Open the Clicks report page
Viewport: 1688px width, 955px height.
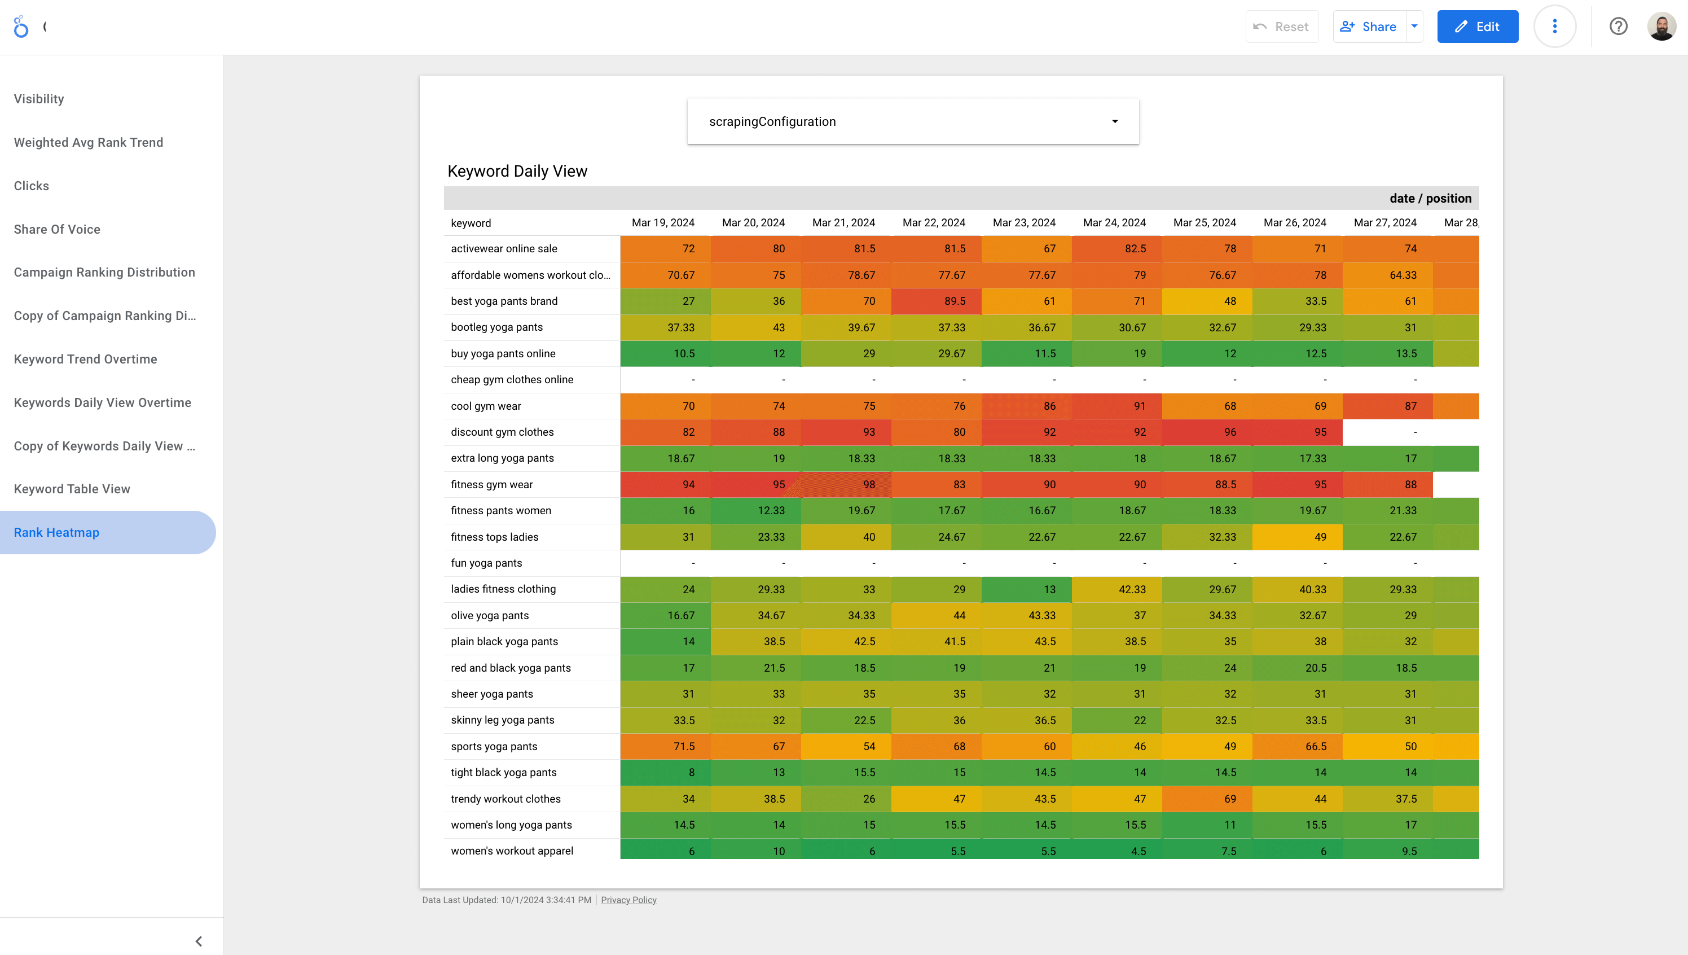[31, 186]
